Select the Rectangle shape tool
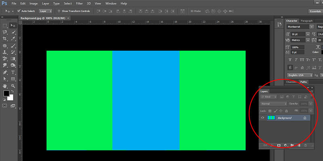 [x=13, y=79]
